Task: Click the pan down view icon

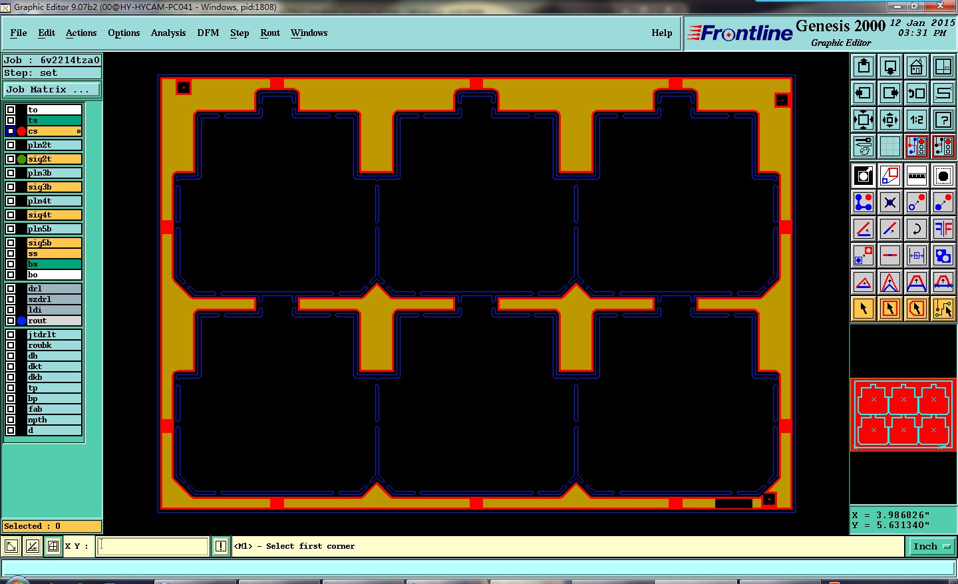Action: [x=890, y=67]
